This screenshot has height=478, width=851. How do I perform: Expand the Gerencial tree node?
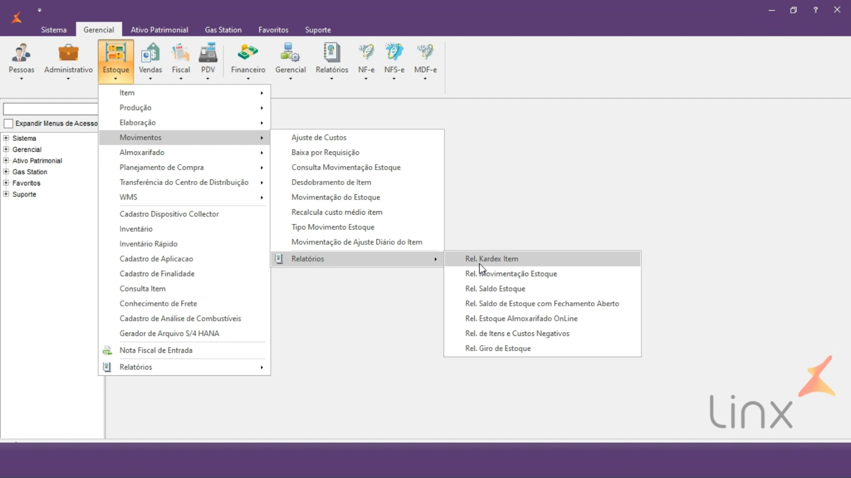pos(6,149)
